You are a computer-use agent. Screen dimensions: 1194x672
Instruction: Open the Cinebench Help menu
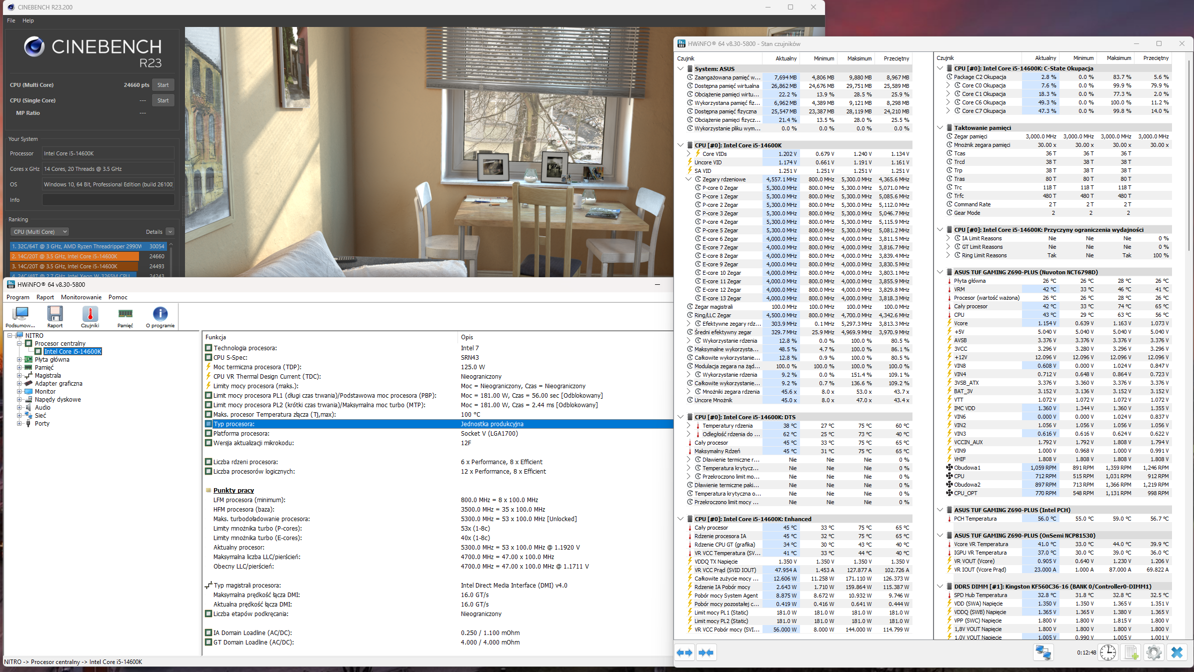pyautogui.click(x=28, y=20)
